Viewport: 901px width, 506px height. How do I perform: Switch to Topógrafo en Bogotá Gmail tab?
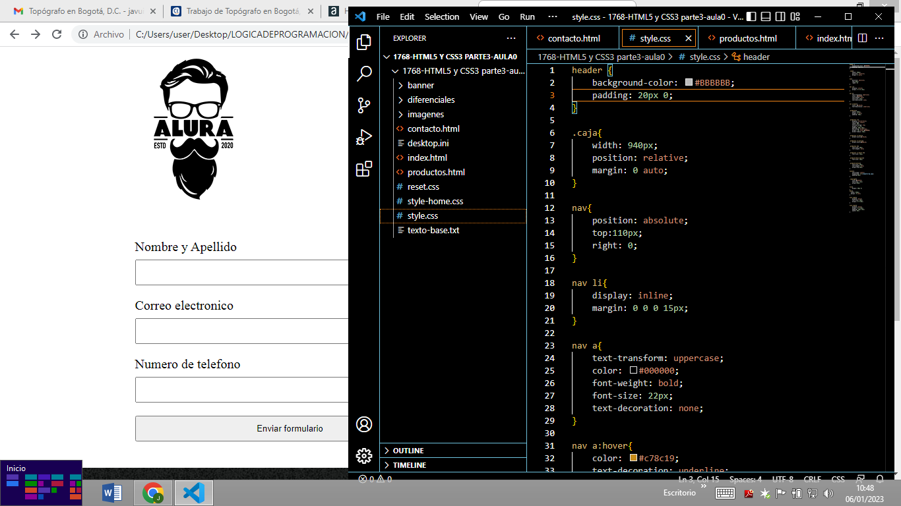pyautogui.click(x=84, y=11)
